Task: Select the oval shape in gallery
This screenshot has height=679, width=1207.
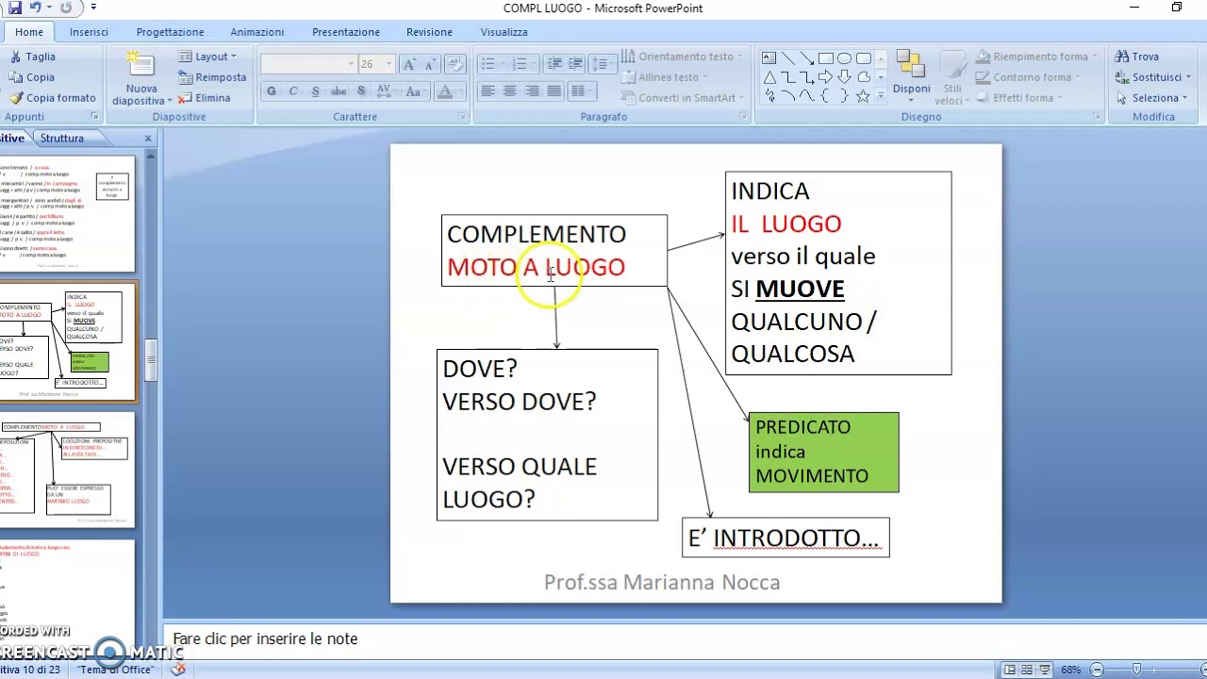Action: (844, 58)
